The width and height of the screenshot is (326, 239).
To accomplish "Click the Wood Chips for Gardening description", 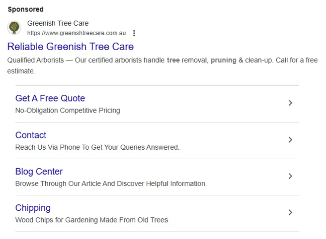I will pos(91,220).
